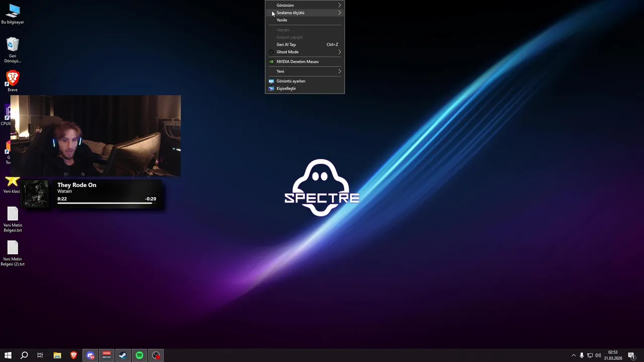The image size is (644, 362).
Task: Select the Geri Dönüşüm recycle bin icon
Action: coord(13,50)
